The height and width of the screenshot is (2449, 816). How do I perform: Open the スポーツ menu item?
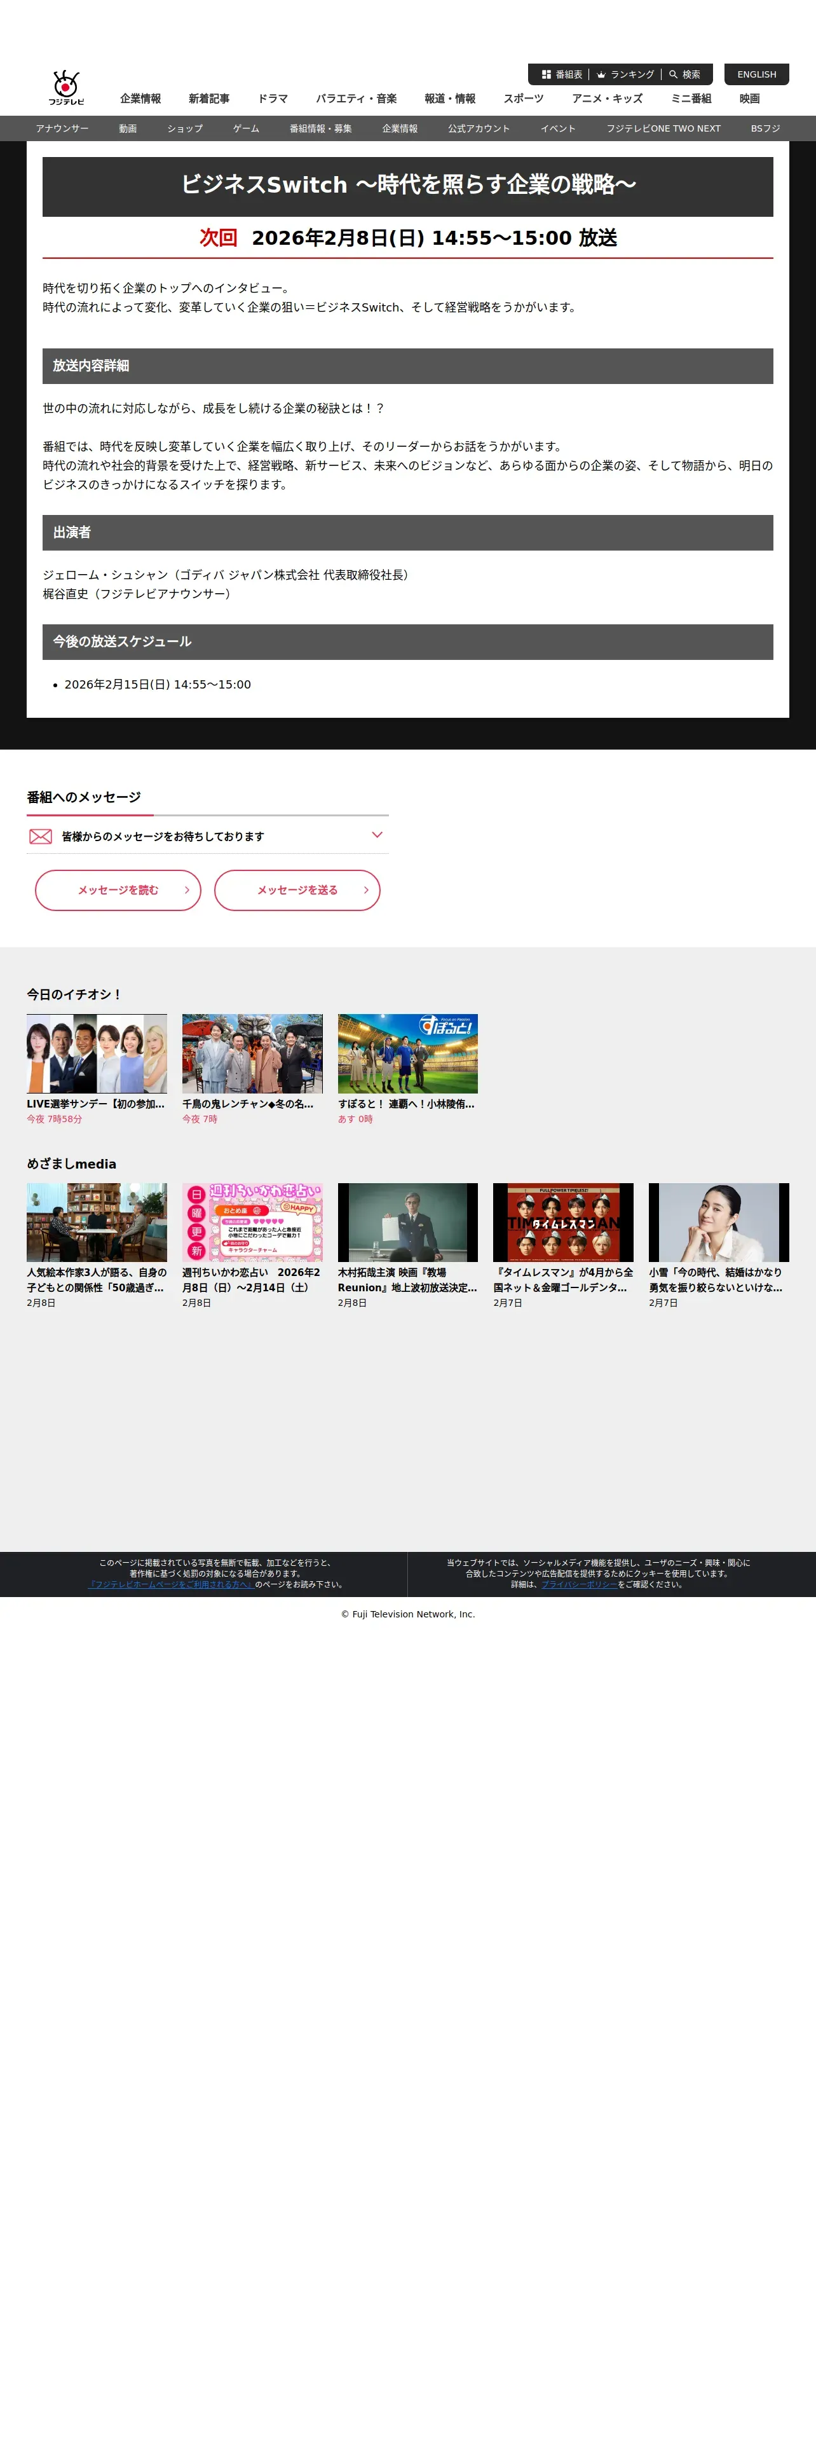pyautogui.click(x=524, y=99)
